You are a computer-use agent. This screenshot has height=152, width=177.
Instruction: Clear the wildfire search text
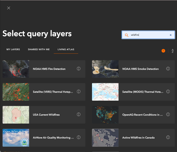pyautogui.click(x=171, y=35)
